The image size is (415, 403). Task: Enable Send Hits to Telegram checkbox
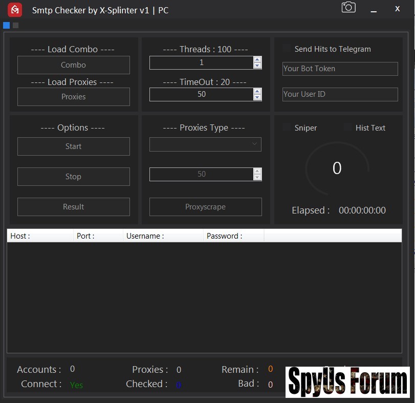pos(287,49)
